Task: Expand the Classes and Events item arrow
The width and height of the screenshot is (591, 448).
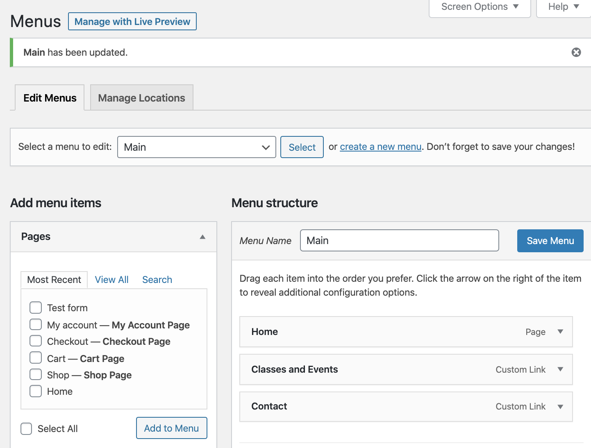Action: coord(560,369)
